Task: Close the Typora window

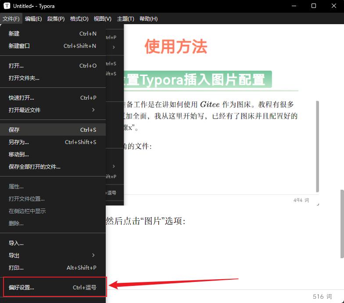Action: tap(333, 6)
